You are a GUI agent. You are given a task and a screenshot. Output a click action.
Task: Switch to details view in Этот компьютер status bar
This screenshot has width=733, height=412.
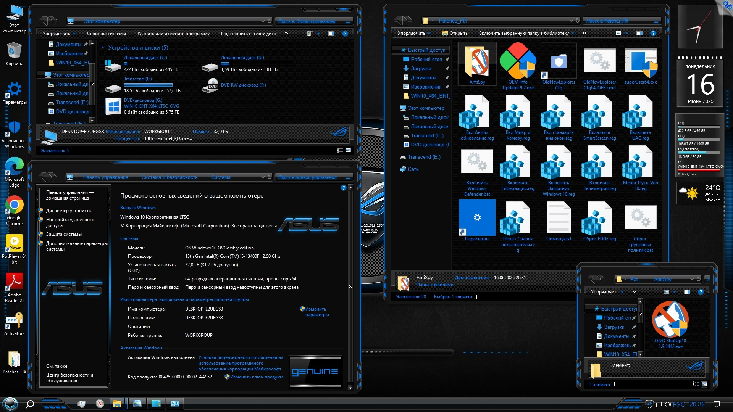339,150
